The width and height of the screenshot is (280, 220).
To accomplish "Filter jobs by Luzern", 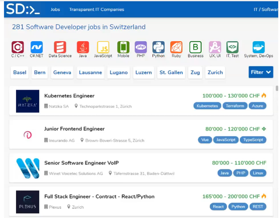I will pyautogui.click(x=144, y=72).
